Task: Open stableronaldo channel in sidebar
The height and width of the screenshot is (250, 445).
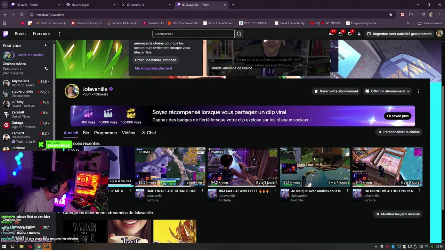Action: [x=26, y=93]
